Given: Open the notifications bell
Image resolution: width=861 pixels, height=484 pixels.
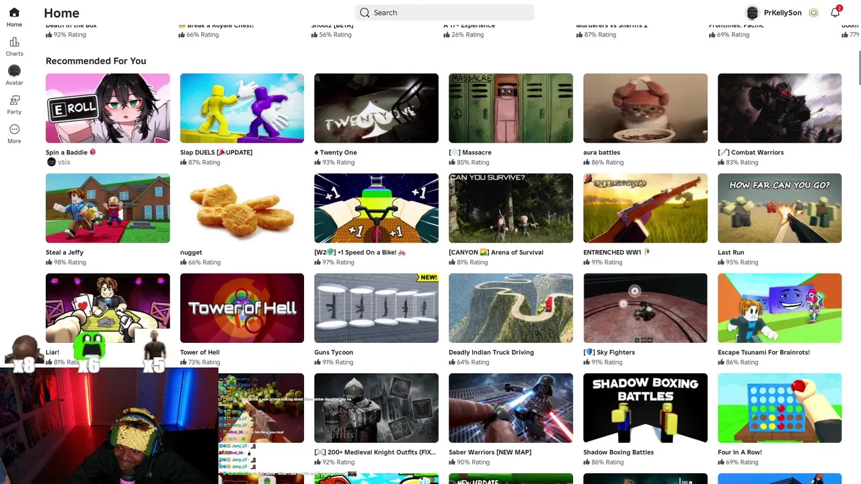Looking at the screenshot, I should [835, 13].
